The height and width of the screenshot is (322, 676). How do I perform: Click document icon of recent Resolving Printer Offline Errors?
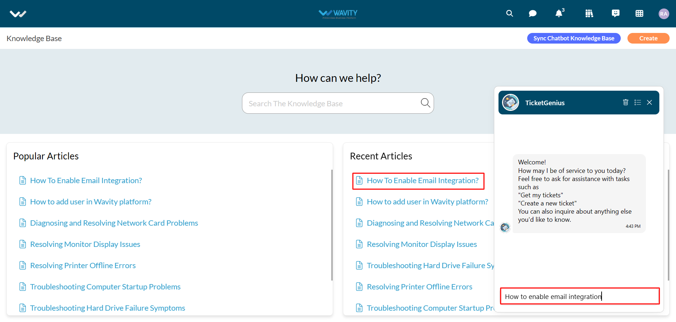(x=359, y=287)
